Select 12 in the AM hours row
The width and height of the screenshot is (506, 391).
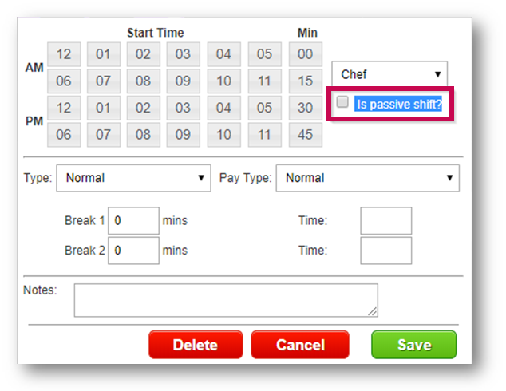pyautogui.click(x=64, y=55)
